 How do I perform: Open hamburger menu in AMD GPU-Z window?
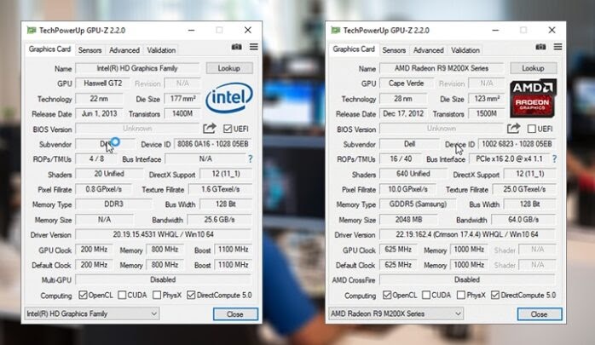[557, 47]
